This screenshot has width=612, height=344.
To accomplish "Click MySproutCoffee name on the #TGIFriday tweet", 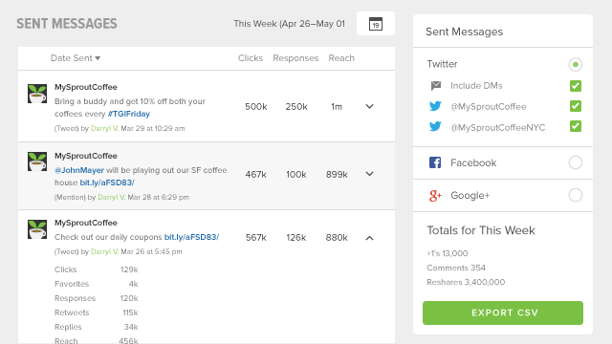I will coord(86,87).
